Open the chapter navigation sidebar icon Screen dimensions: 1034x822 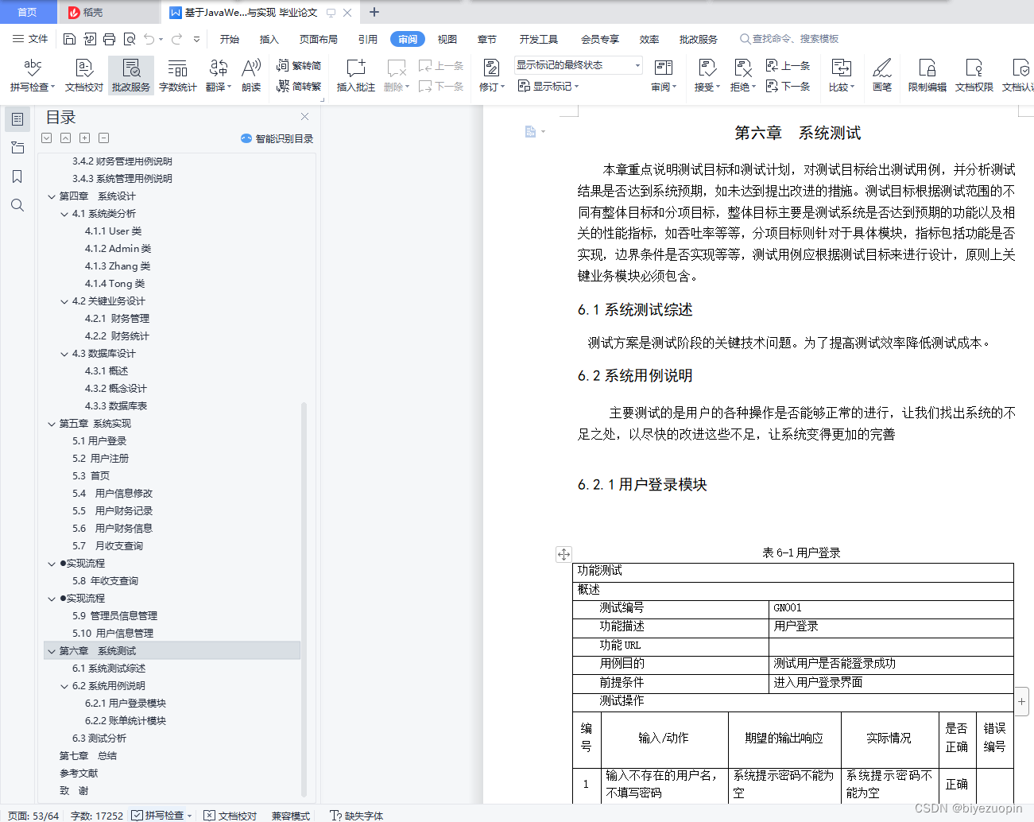(x=17, y=148)
